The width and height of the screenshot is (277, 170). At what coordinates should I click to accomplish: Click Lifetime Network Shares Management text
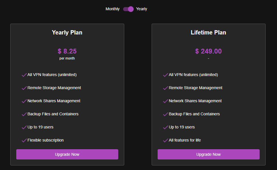coord(195,101)
